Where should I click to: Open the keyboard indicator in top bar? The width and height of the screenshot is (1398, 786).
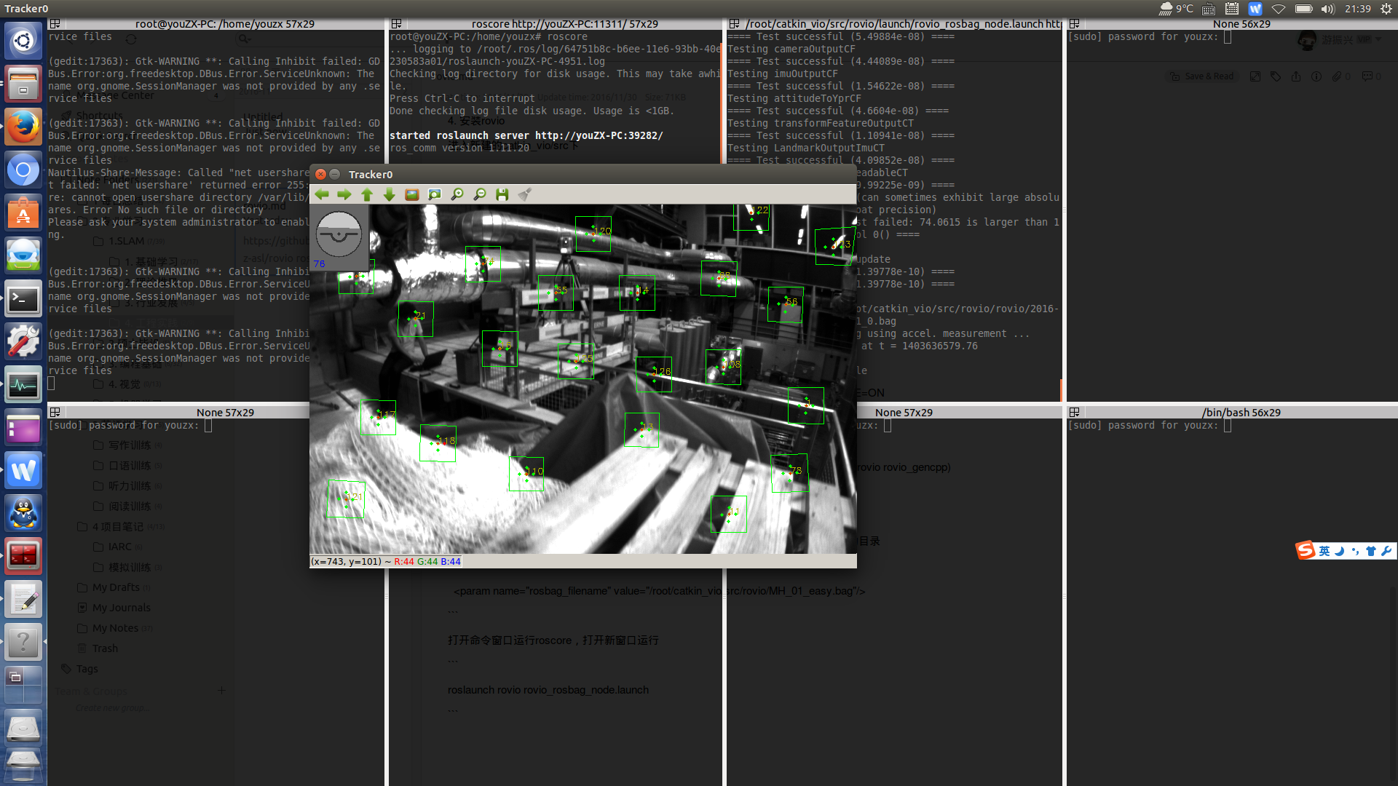1209,9
